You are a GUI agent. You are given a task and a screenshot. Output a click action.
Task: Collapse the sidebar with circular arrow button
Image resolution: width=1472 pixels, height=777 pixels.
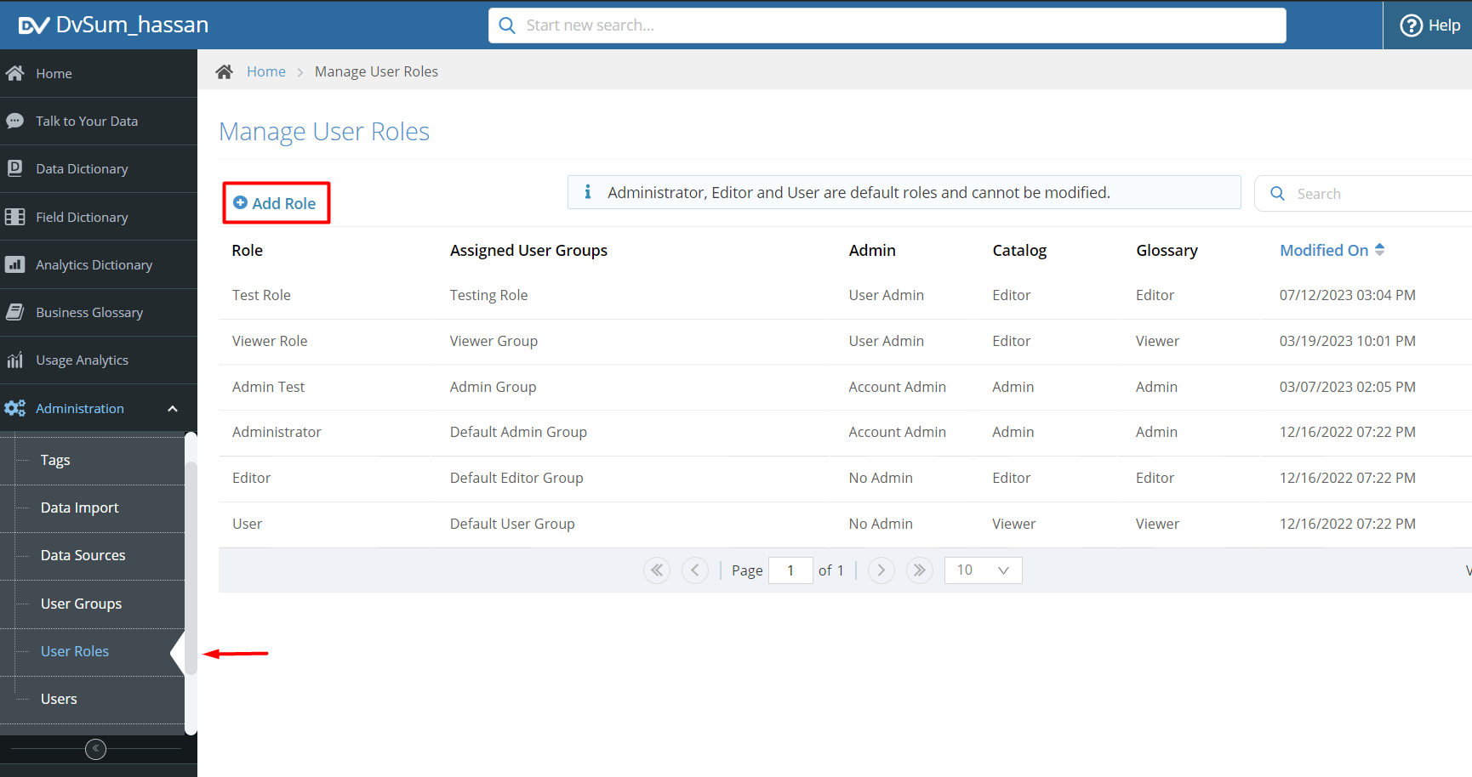click(96, 749)
